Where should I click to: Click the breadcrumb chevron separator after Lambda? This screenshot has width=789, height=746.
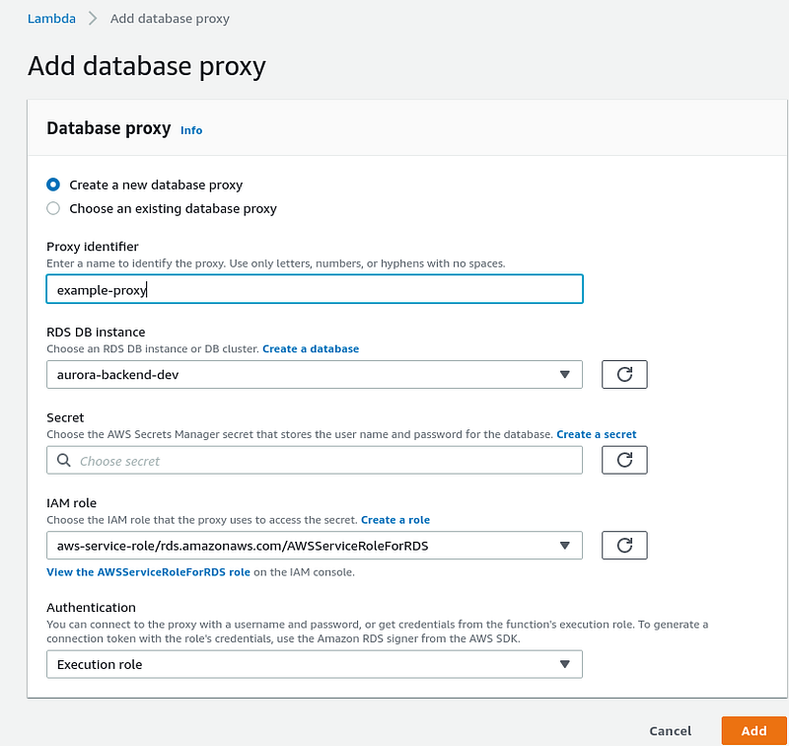[x=93, y=19]
